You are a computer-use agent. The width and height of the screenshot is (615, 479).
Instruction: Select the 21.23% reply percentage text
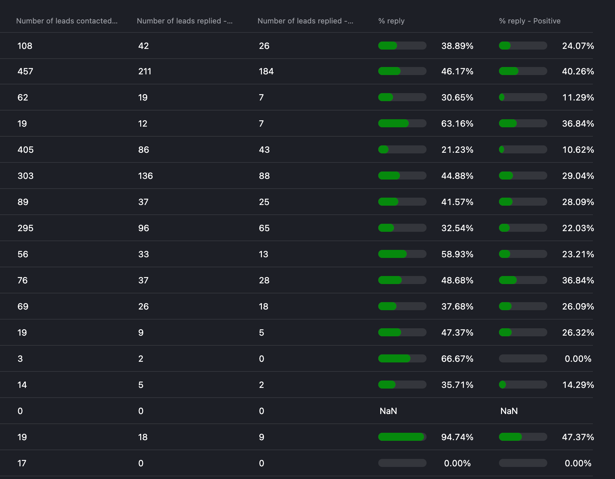point(457,150)
